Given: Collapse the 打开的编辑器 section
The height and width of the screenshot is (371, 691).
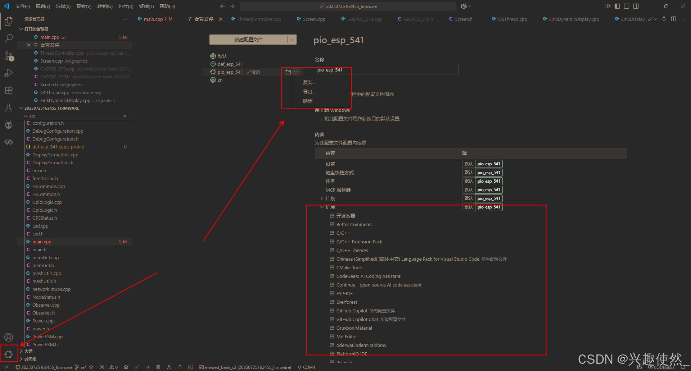Looking at the screenshot, I should coord(21,29).
